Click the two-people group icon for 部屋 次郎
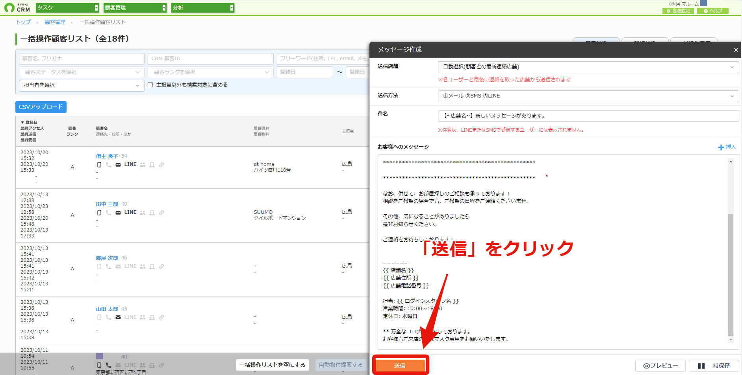 [x=143, y=267]
